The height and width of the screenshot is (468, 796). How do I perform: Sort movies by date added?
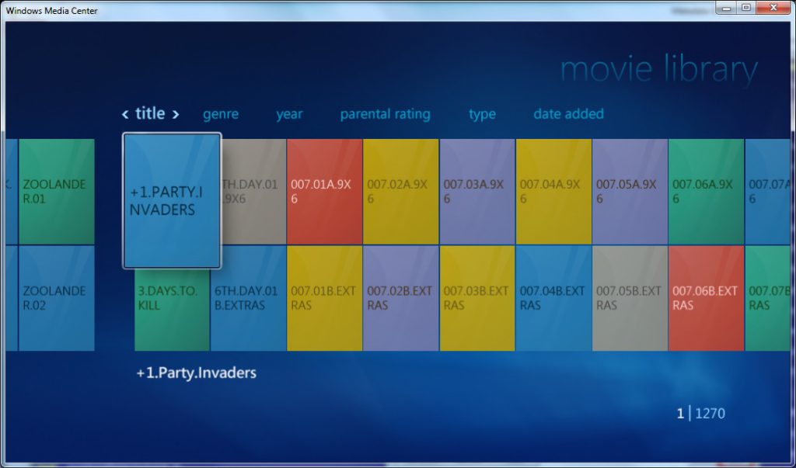pyautogui.click(x=568, y=113)
